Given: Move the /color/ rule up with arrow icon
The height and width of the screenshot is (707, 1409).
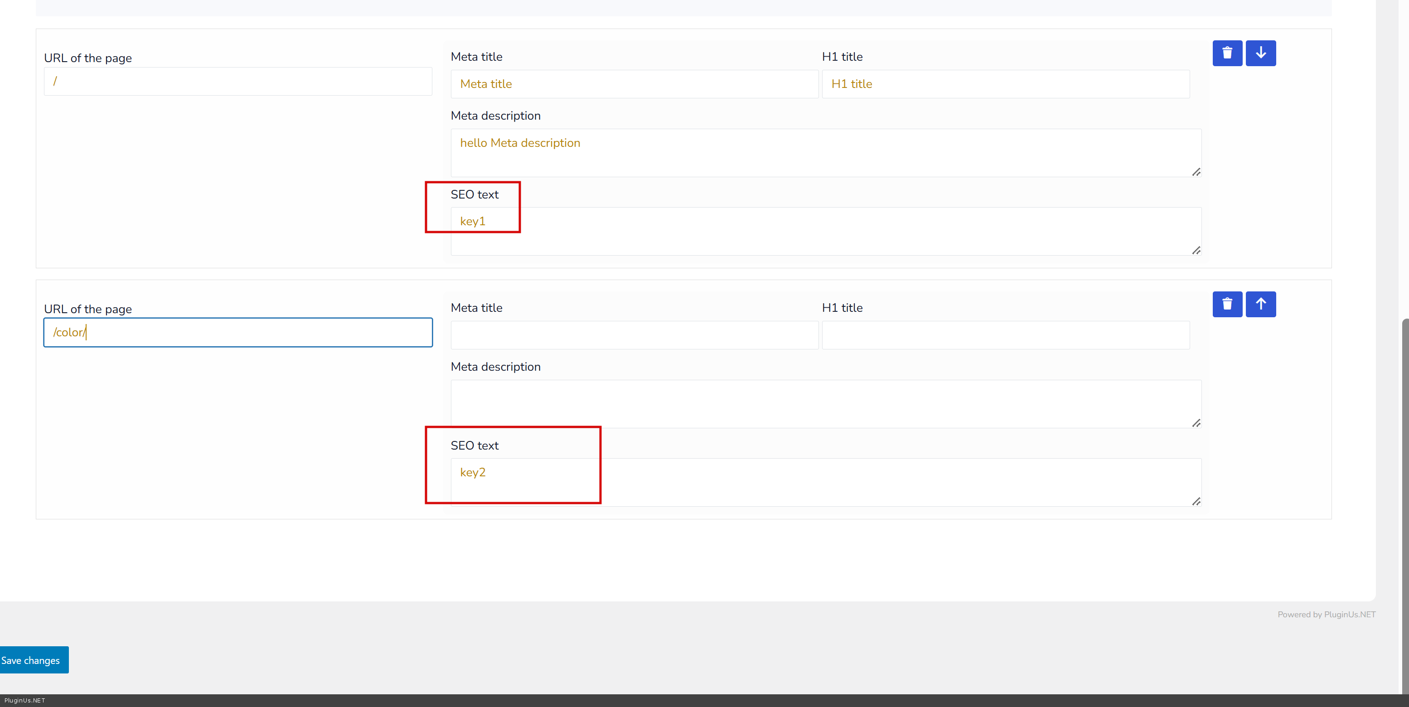Looking at the screenshot, I should click(x=1260, y=304).
